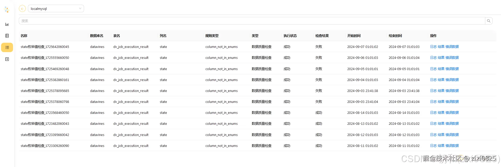This screenshot has height=167, width=501.
Task: Click the 开始时间 column header
Action: pos(354,36)
